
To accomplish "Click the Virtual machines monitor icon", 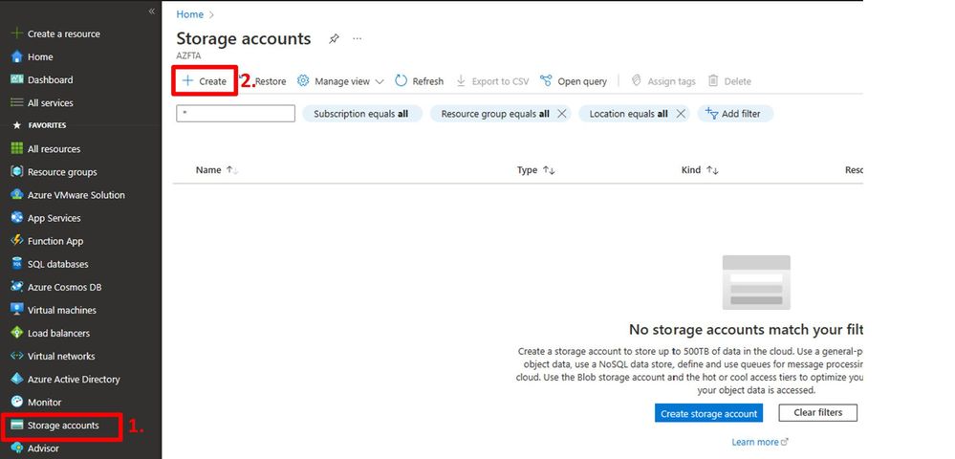I will pos(17,310).
